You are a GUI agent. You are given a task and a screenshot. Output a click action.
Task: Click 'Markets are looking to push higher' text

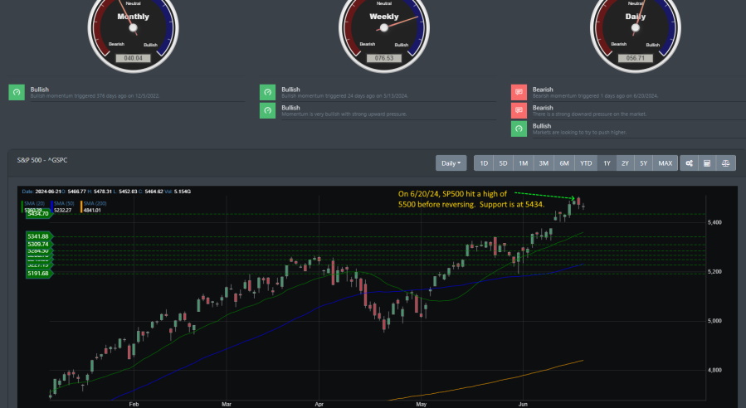[579, 132]
